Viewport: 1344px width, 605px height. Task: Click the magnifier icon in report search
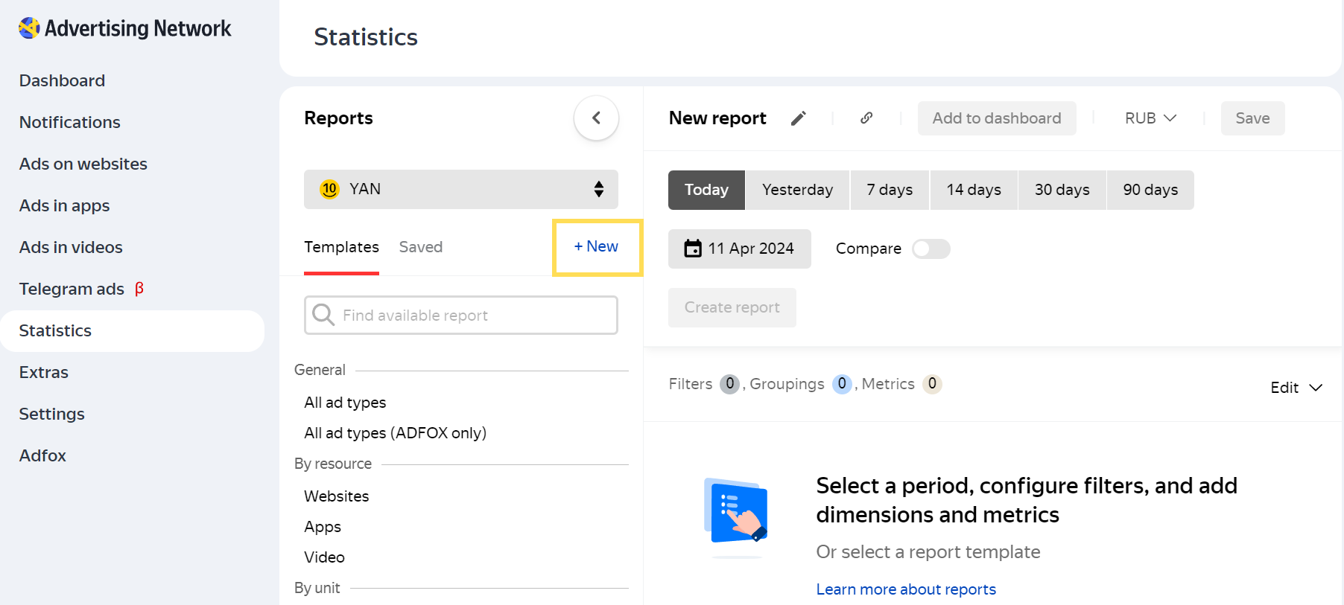pos(323,315)
